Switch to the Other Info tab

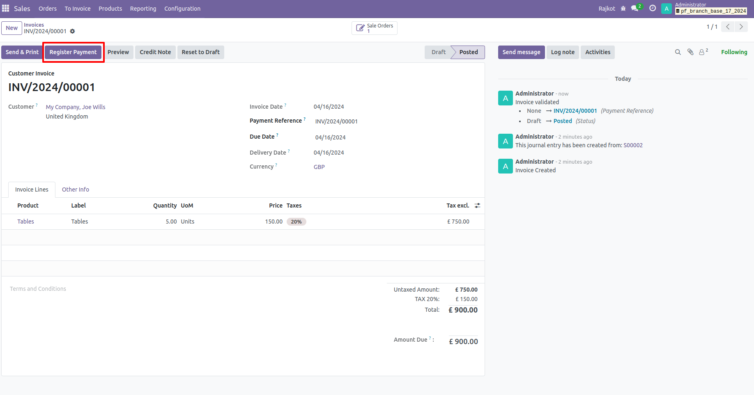76,189
